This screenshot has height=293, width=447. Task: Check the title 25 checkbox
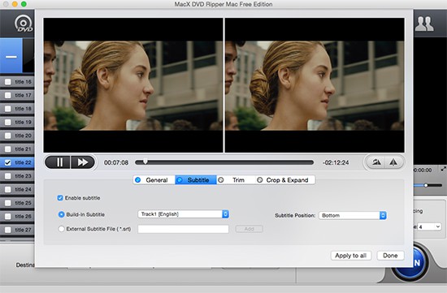click(x=8, y=203)
